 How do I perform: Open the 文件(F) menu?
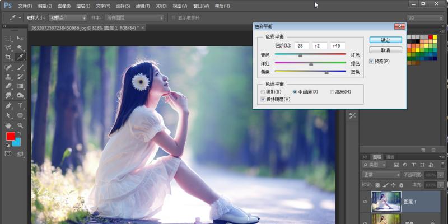[x=25, y=6]
